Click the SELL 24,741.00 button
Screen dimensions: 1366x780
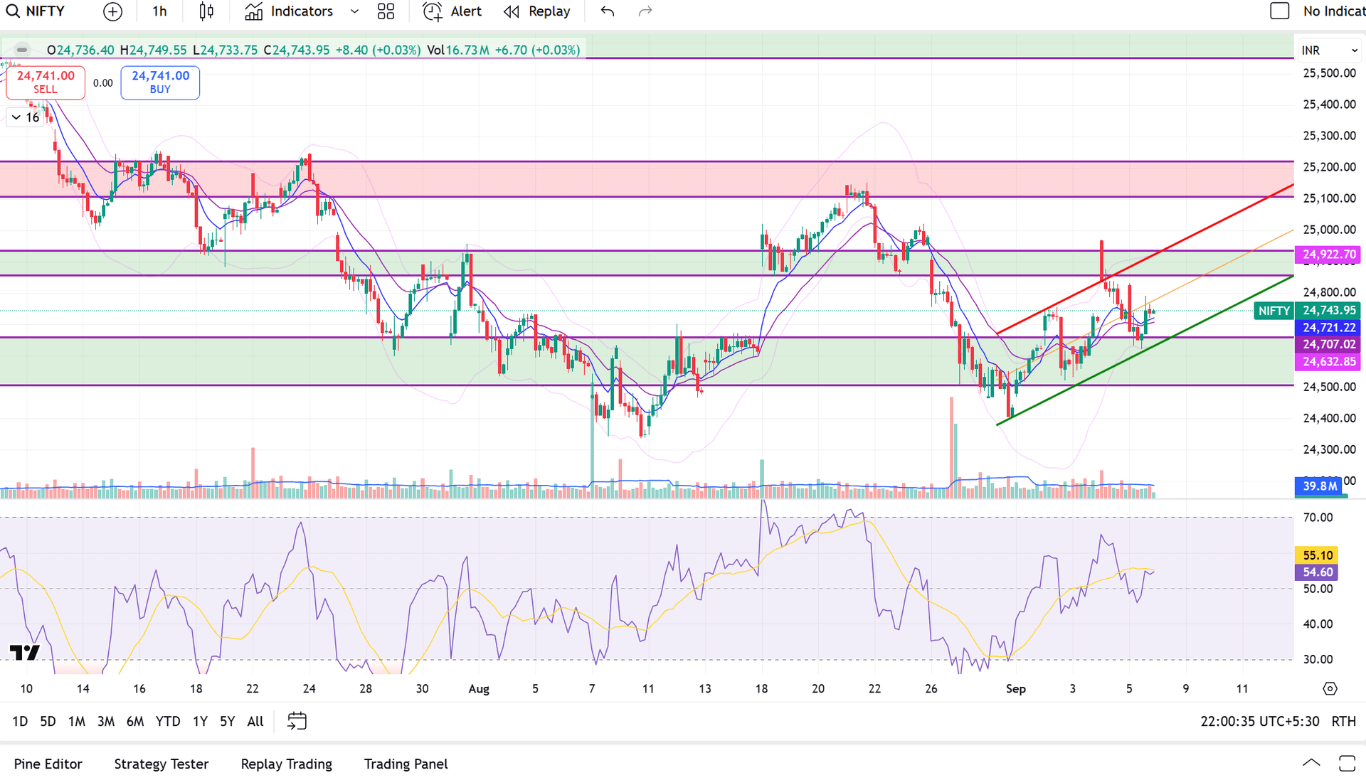coord(46,82)
